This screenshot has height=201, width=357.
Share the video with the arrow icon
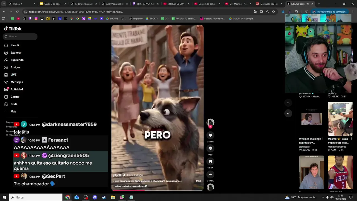point(210,174)
